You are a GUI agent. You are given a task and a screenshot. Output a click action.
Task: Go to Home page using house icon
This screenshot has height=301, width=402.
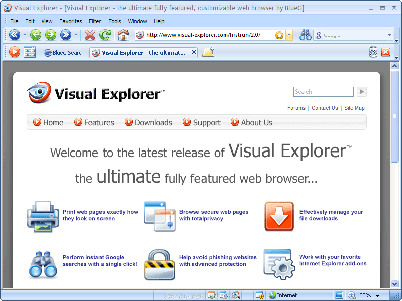coord(123,35)
